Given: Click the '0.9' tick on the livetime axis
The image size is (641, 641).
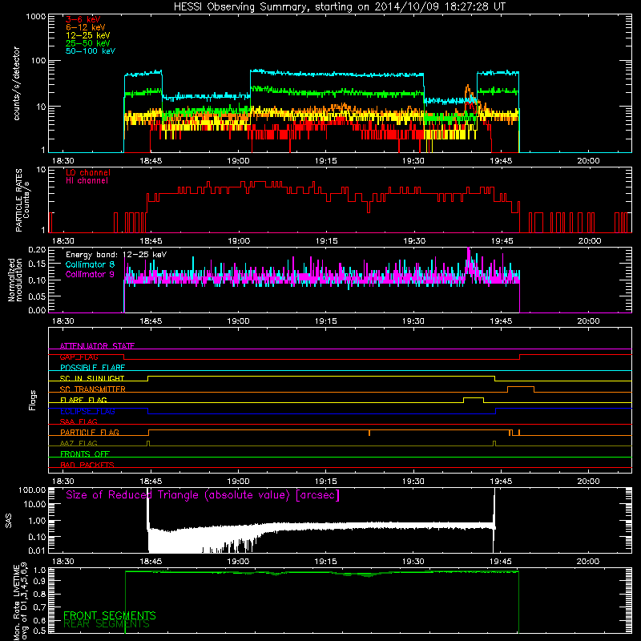Looking at the screenshot, I should [39, 582].
